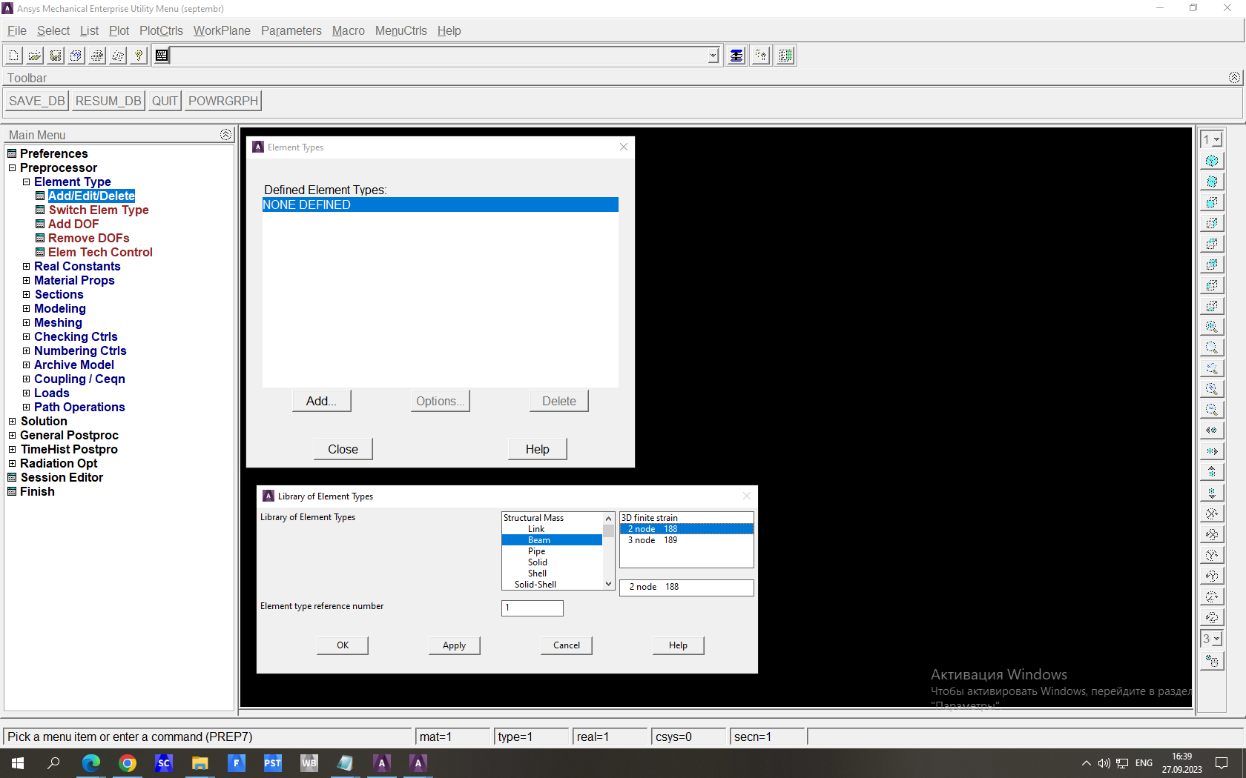Viewport: 1246px width, 778px height.
Task: Click the Open ANSYS File icon
Action: [x=35, y=56]
